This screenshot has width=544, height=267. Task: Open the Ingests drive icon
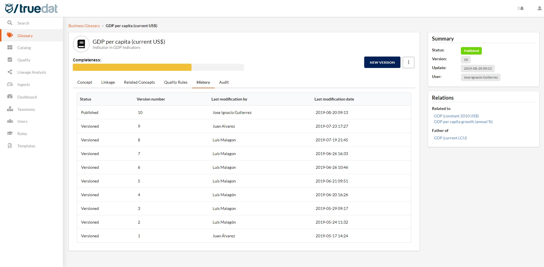[10, 84]
